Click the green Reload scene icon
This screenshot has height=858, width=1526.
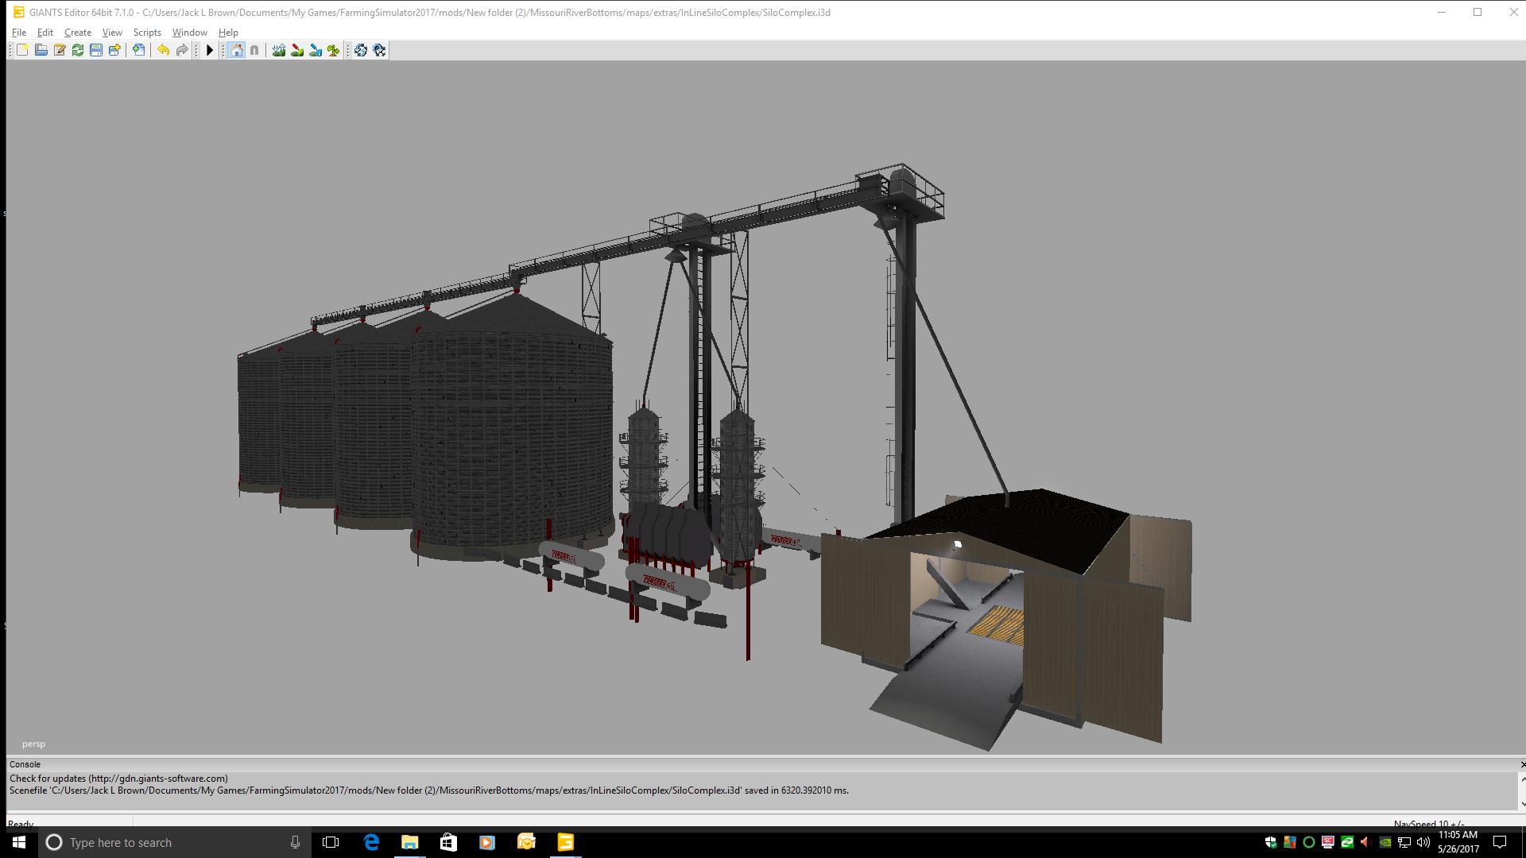pyautogui.click(x=78, y=50)
